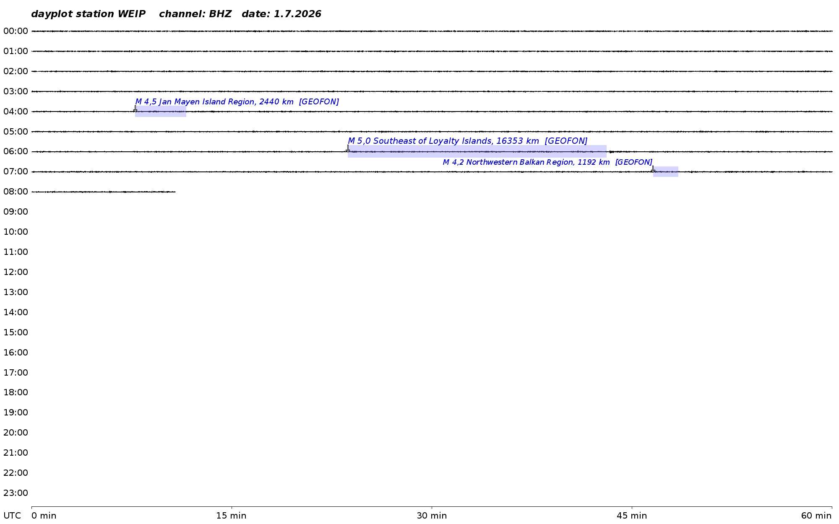Viewport: 839px width, 524px height.
Task: Click the 09:00 hour label
Action: click(x=16, y=212)
